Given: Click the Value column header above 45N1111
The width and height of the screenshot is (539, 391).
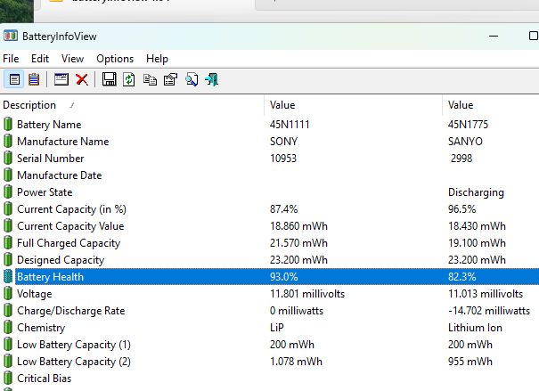Looking at the screenshot, I should [x=354, y=105].
